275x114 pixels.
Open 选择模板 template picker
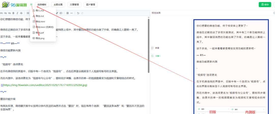42,5
